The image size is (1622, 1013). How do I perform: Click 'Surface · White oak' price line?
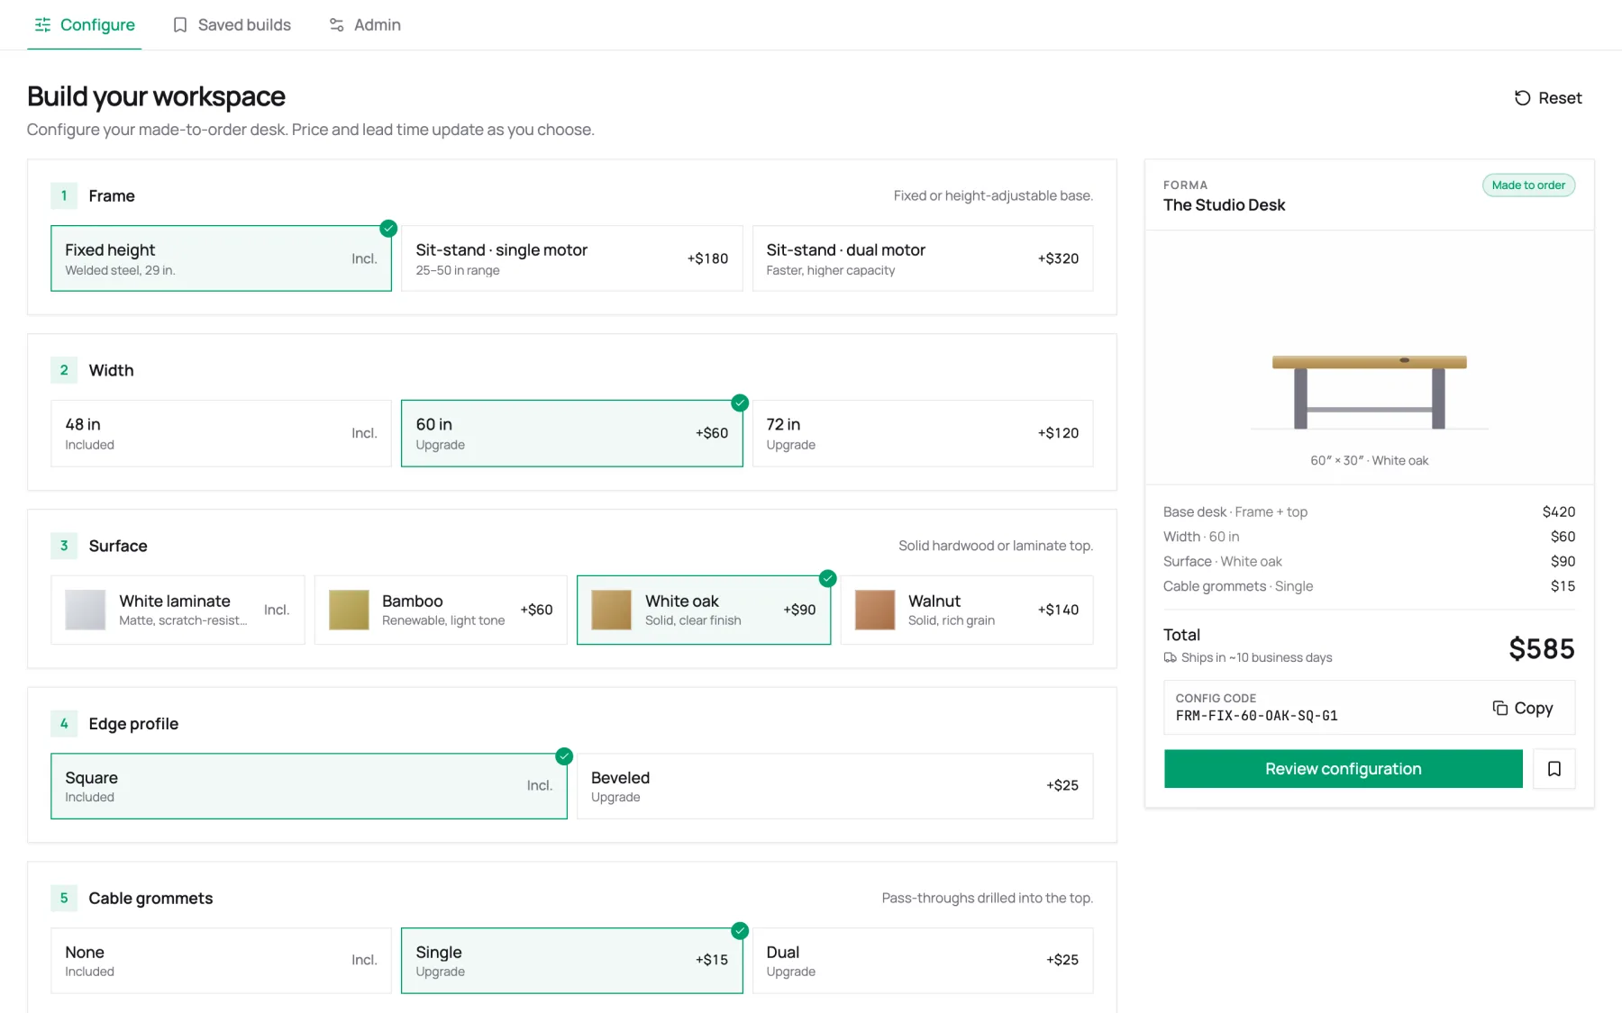1369,561
